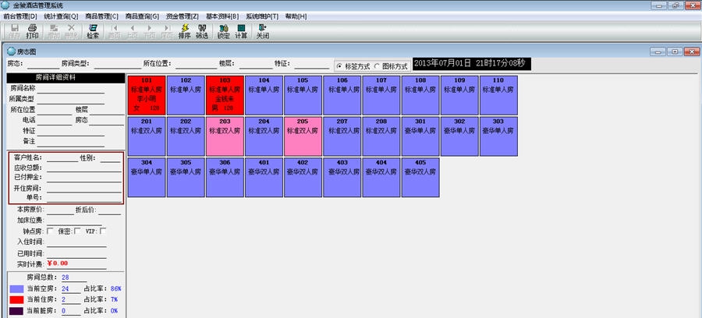Click the 房态图 window title icon
The image size is (702, 318).
point(12,51)
